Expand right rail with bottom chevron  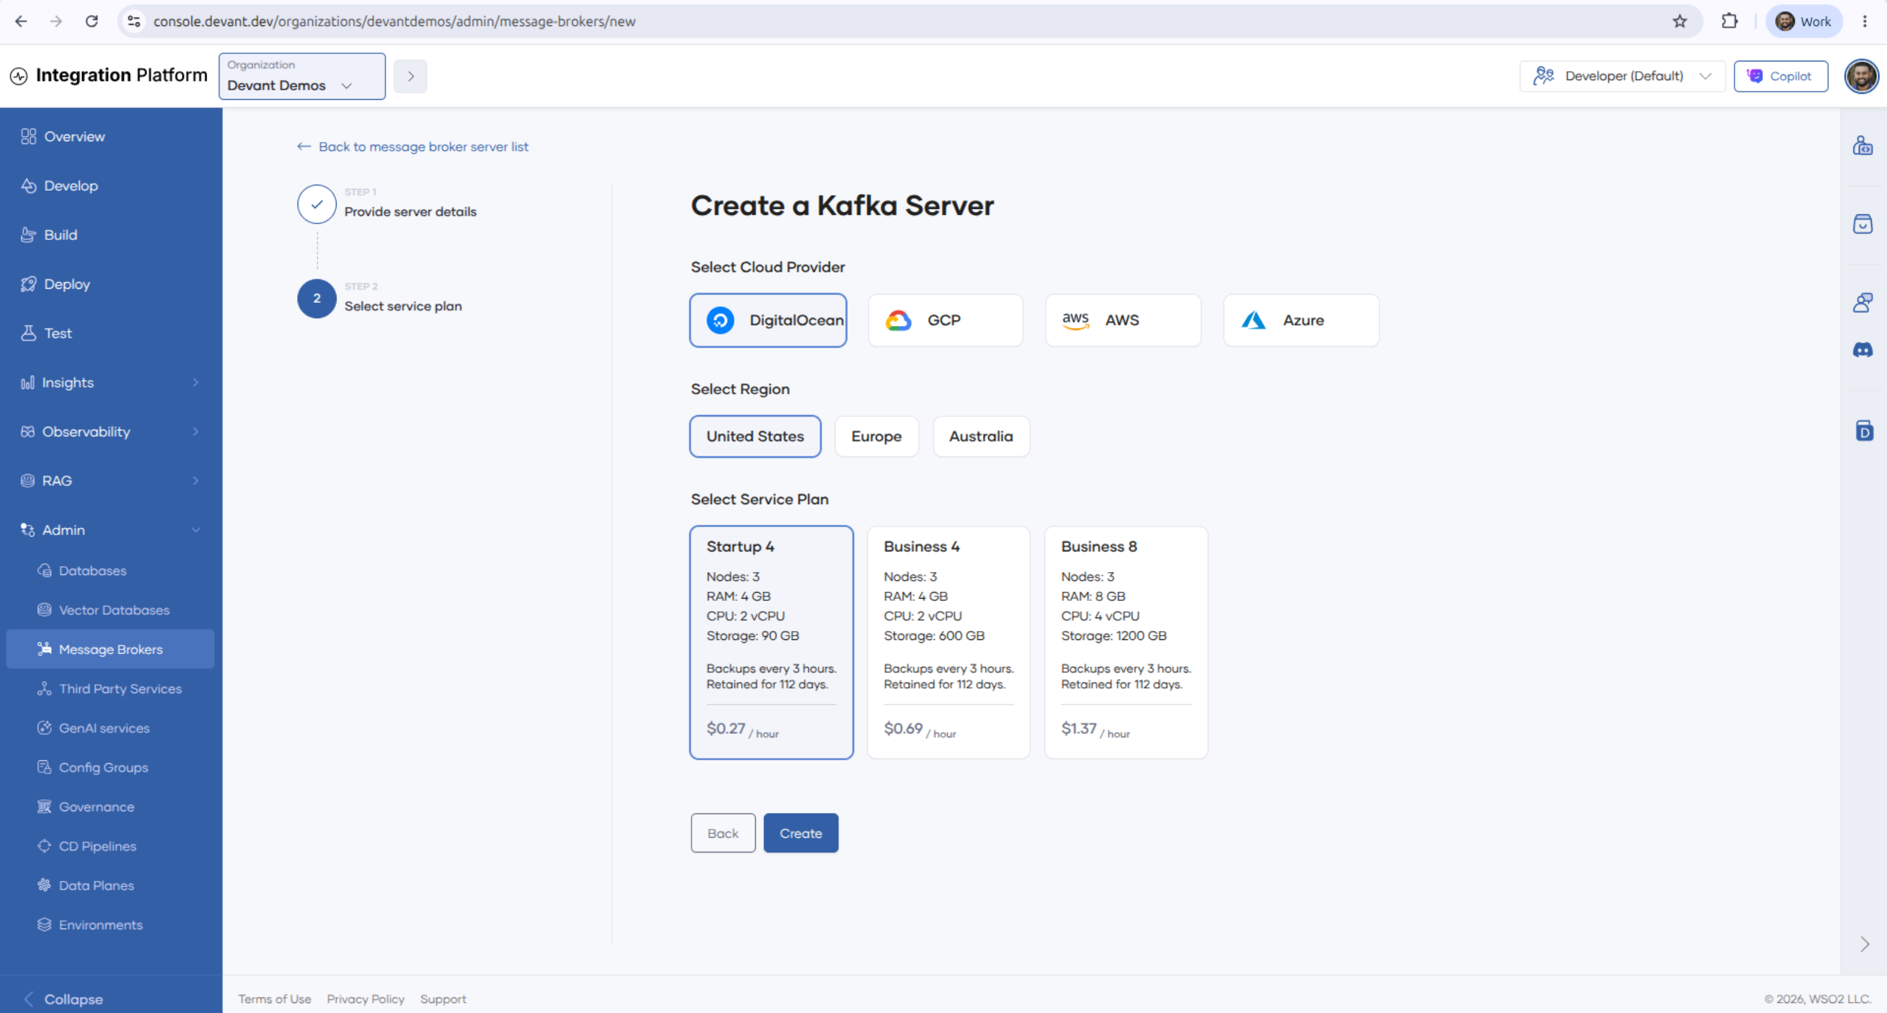(1865, 944)
